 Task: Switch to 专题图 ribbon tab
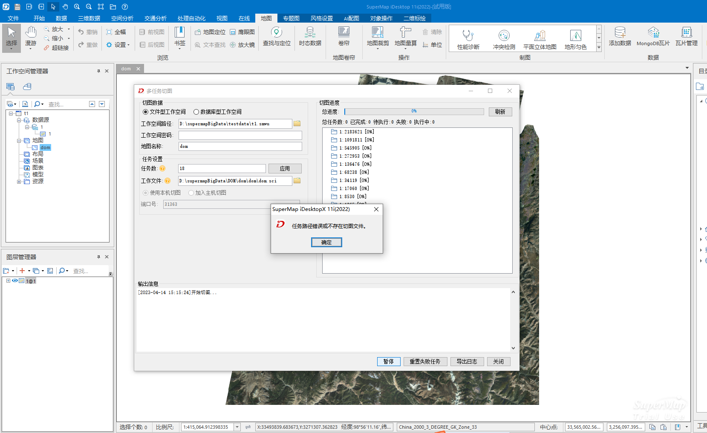tap(291, 18)
